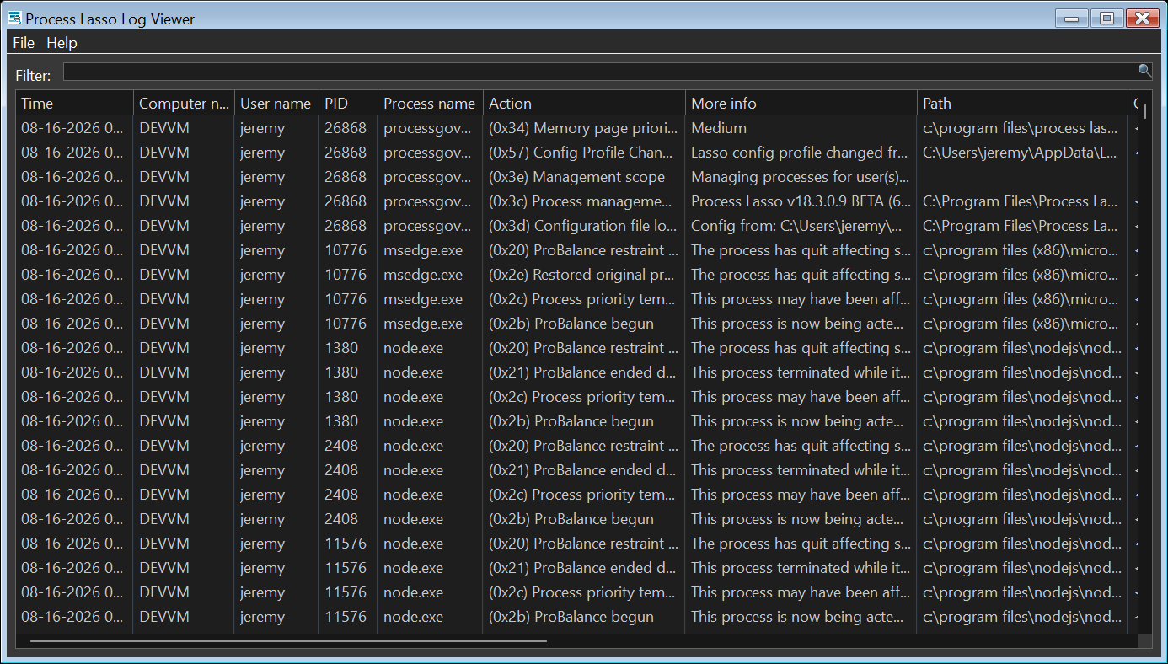This screenshot has width=1168, height=664.
Task: Sort by the More info column header
Action: point(801,104)
